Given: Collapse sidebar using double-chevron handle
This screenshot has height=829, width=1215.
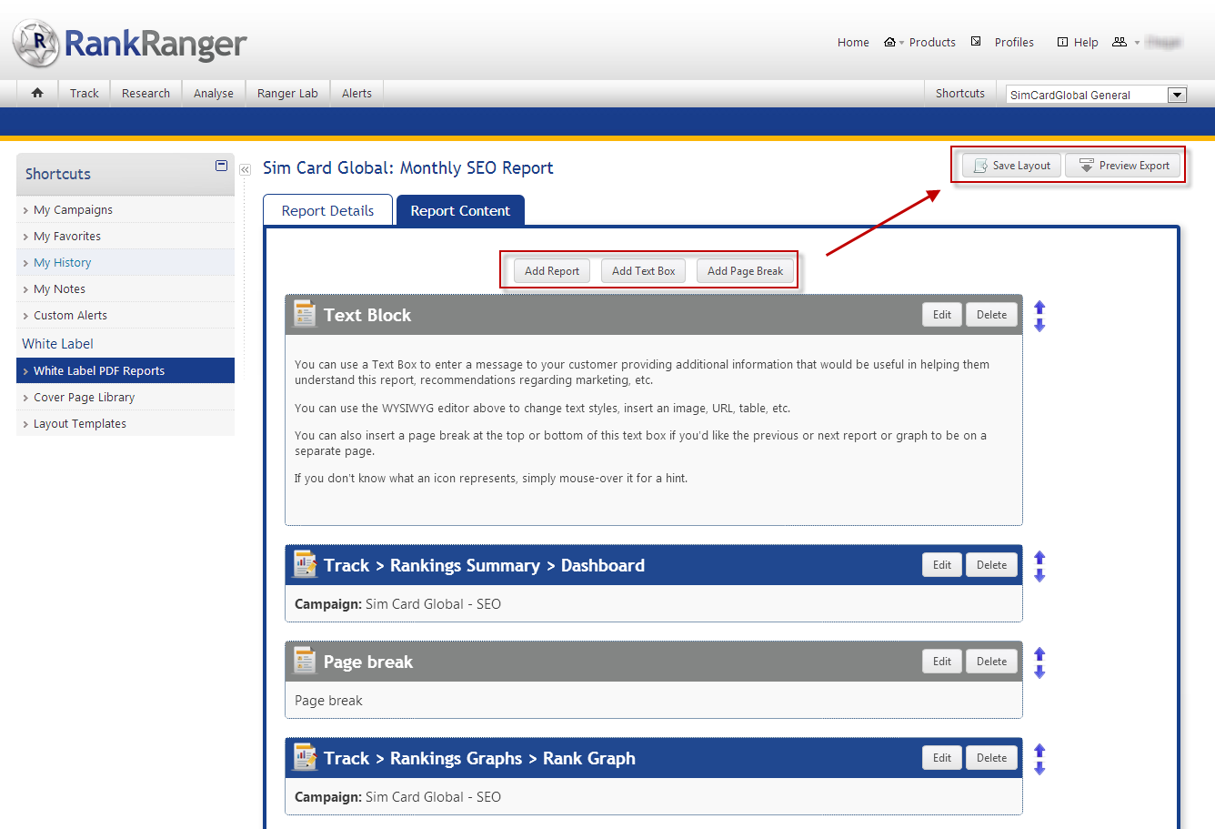Looking at the screenshot, I should (245, 169).
